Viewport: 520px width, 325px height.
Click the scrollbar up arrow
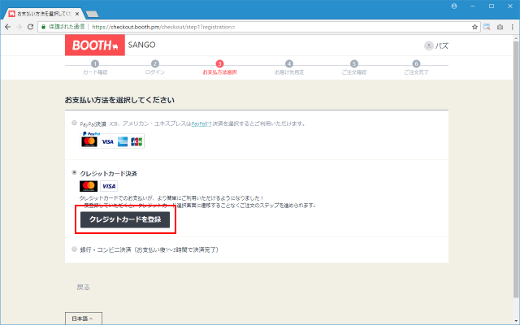517,38
